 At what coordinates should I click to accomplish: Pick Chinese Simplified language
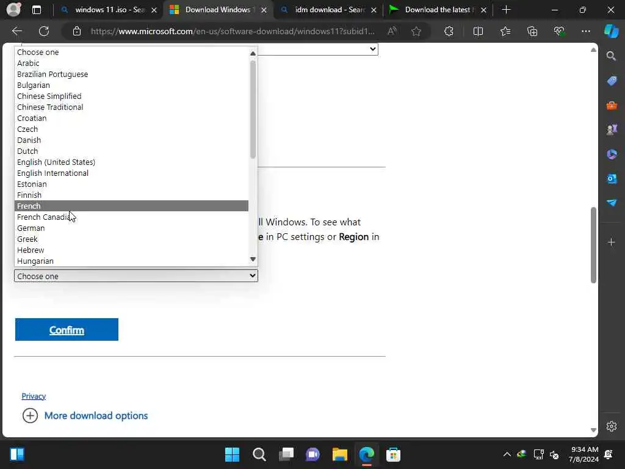click(x=132, y=96)
